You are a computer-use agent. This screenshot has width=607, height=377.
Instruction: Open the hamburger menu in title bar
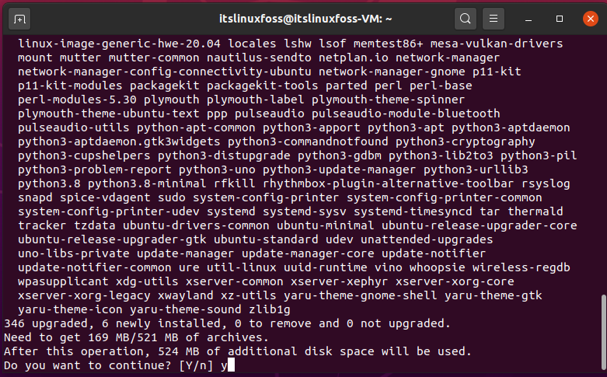click(494, 19)
